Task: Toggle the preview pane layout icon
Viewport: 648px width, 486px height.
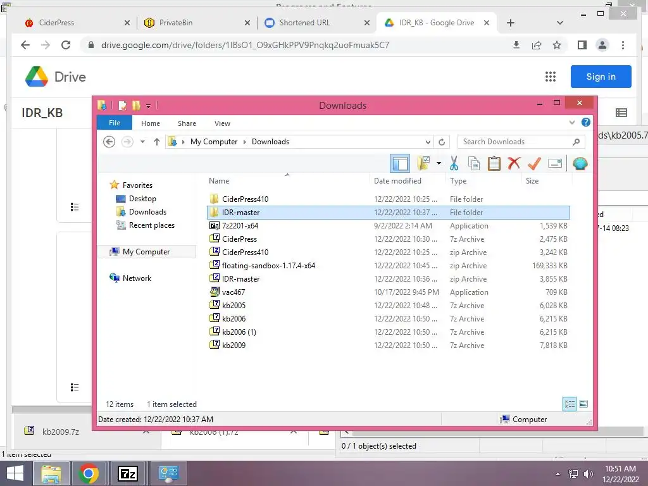Action: tap(400, 163)
